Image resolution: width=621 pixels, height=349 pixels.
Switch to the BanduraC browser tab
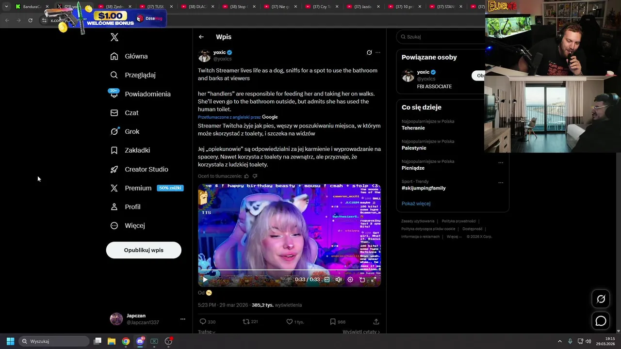pos(32,7)
